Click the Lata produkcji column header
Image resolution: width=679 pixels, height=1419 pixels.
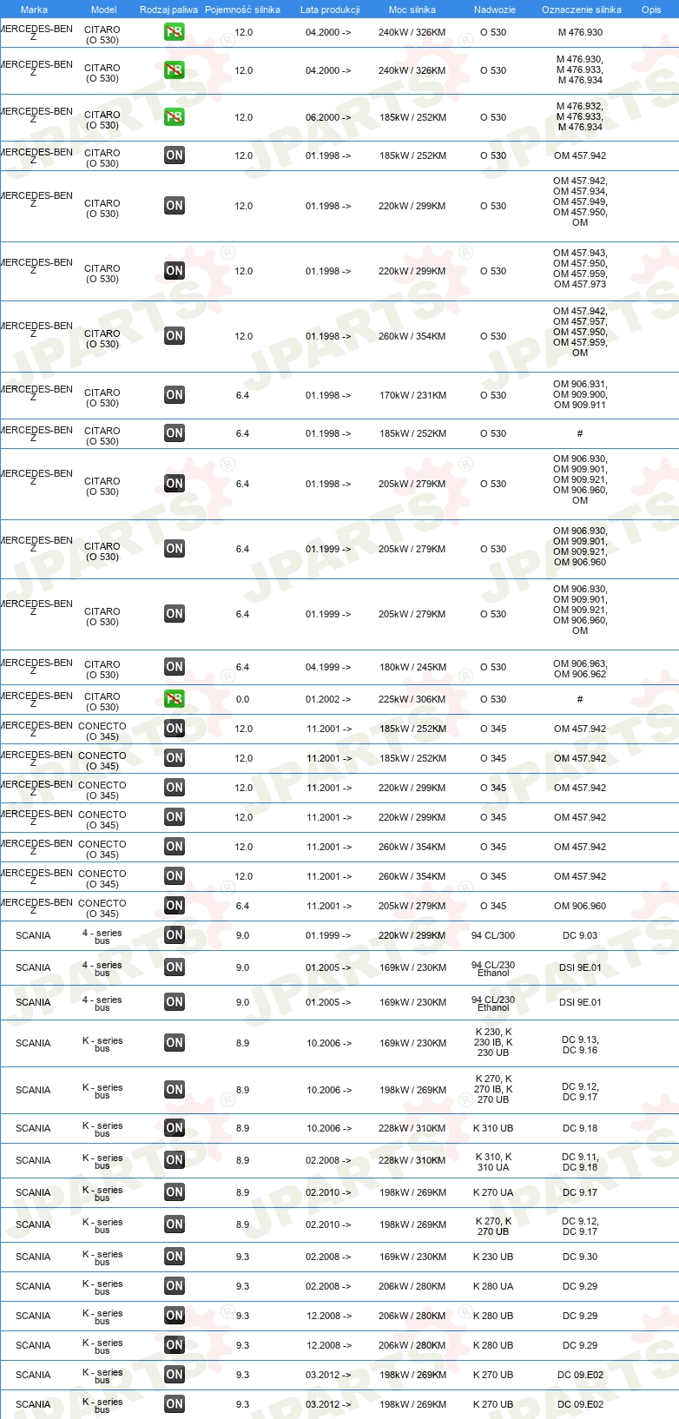(x=330, y=10)
